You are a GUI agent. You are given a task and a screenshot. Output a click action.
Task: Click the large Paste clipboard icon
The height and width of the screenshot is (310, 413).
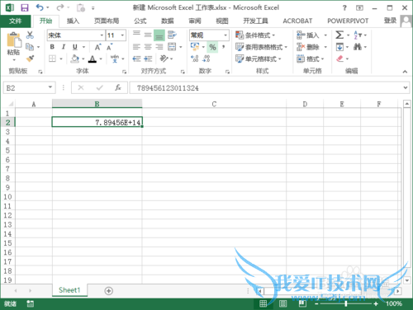click(x=14, y=40)
